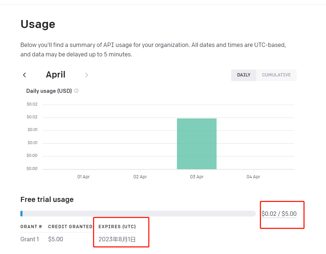Click the 04 Apr axis label
The image size is (326, 254).
tap(253, 177)
